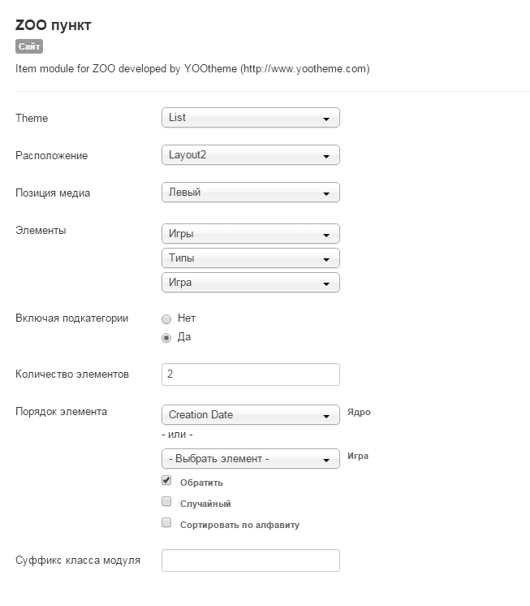Click the Суффикс класса модуля text field

click(250, 561)
